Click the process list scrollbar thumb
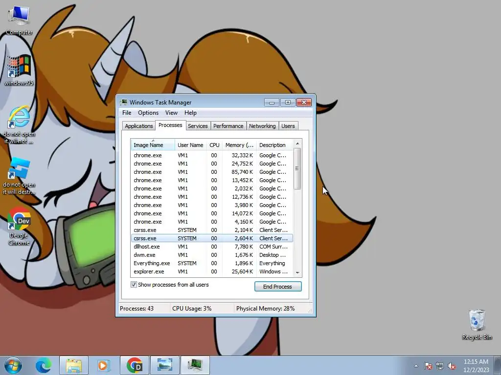Image resolution: width=501 pixels, height=375 pixels. pos(297,168)
